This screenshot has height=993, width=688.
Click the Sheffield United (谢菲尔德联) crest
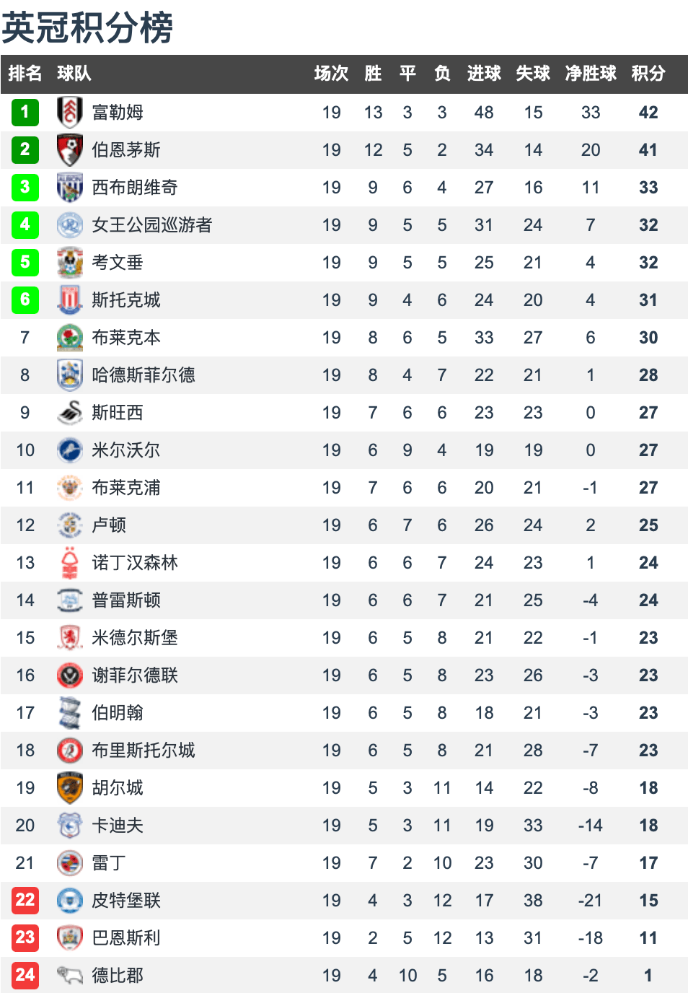pos(70,675)
